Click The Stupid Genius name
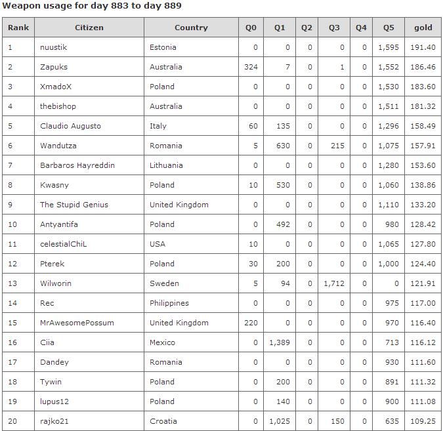Viewport: 443px width, 431px height. pyautogui.click(x=74, y=205)
